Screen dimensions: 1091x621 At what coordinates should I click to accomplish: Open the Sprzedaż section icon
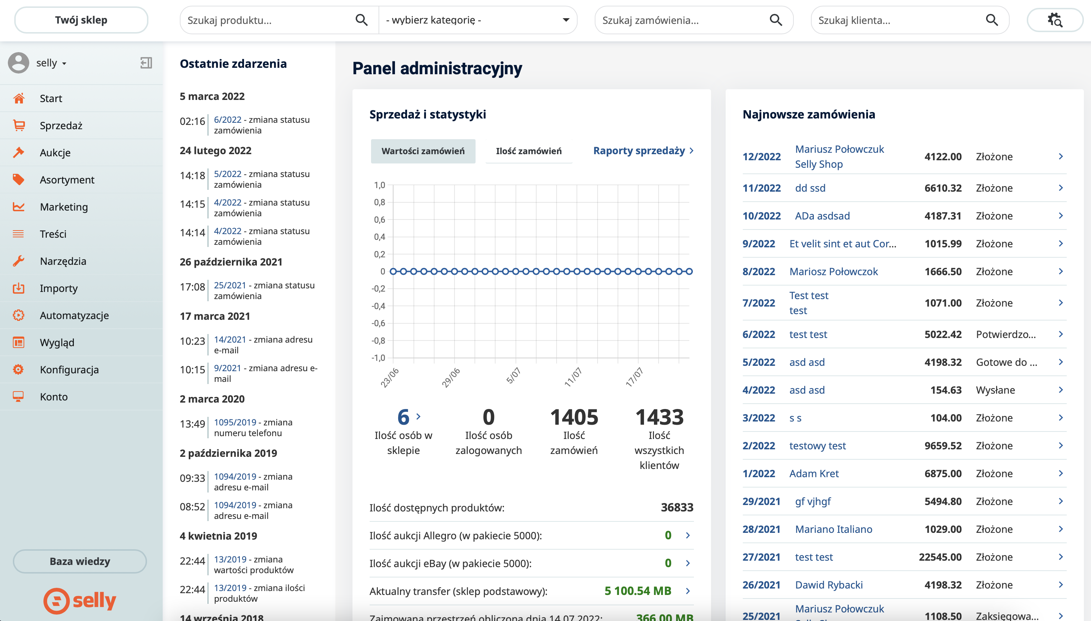click(19, 125)
